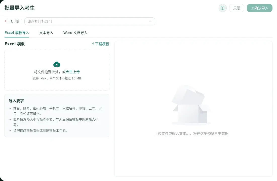Click text 支持 .xlsx，单个文件不超过 10 MB
This screenshot has height=181, width=277.
coord(57,78)
